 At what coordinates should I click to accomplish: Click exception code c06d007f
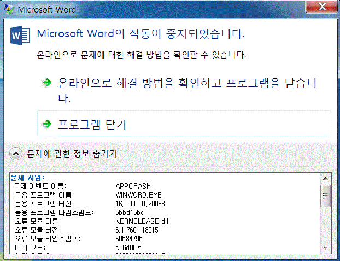pyautogui.click(x=128, y=247)
